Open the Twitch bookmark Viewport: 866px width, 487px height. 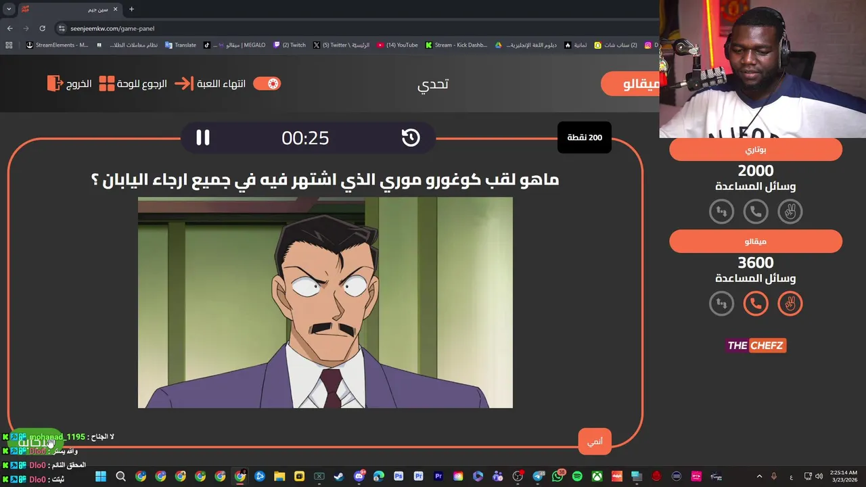[290, 45]
